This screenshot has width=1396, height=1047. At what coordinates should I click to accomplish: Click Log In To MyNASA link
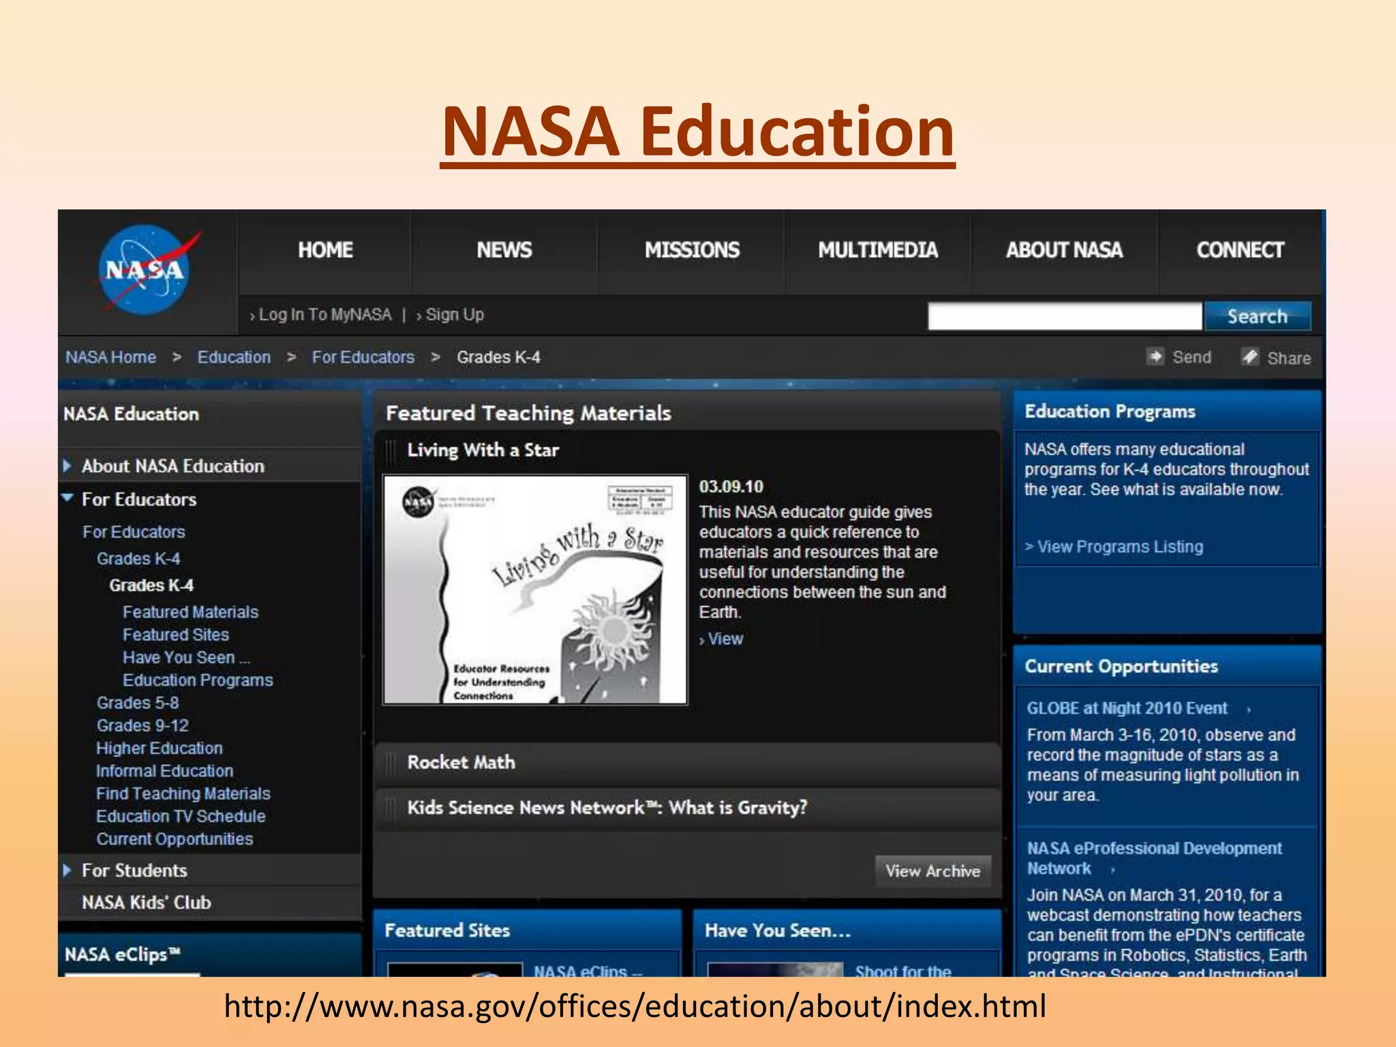(321, 315)
